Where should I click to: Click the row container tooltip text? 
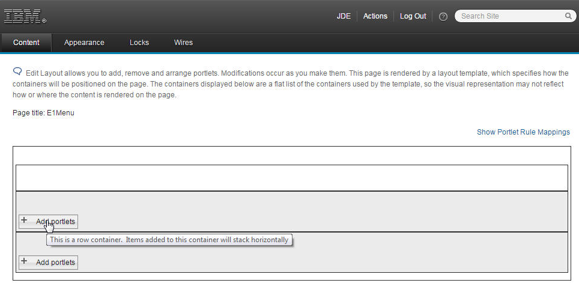click(x=169, y=240)
